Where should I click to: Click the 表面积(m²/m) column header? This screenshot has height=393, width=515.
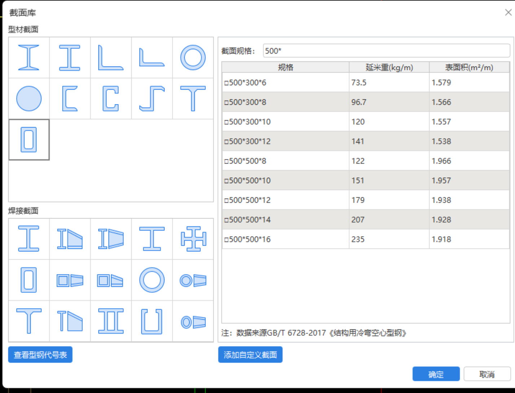point(469,67)
